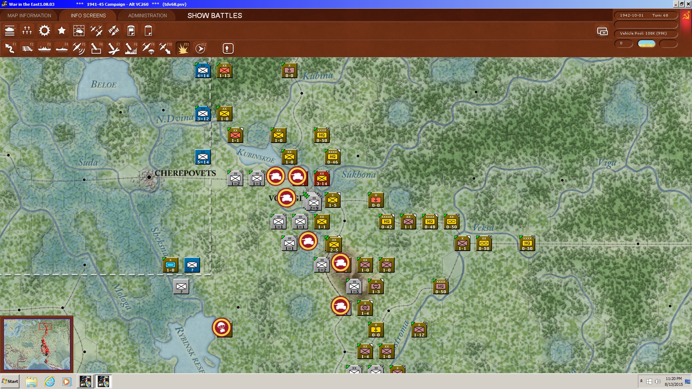Screen dimensions: 692x389
Task: Click the date and Turn 68 field
Action: 646,15
